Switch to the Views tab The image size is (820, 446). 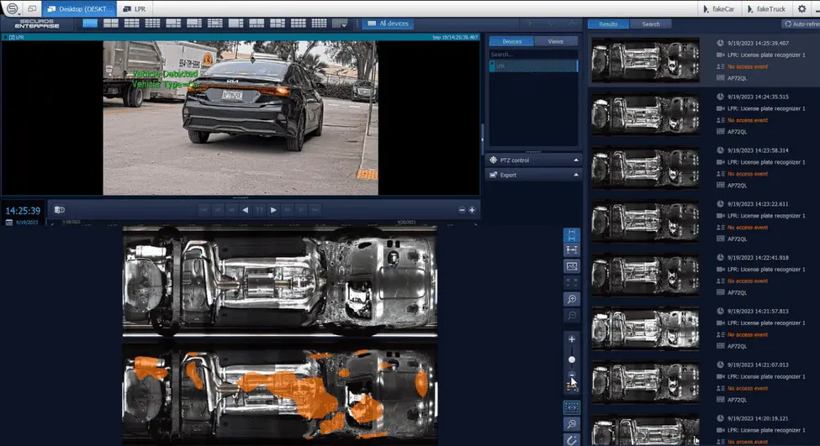point(555,41)
